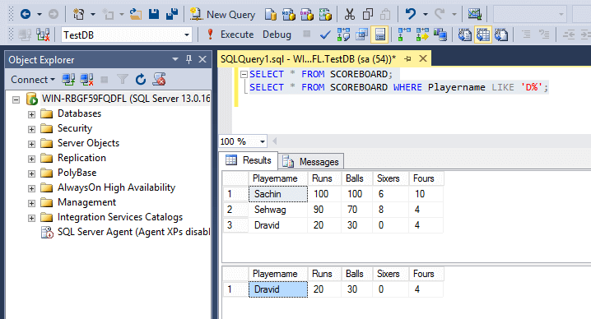Image resolution: width=591 pixels, height=319 pixels.
Task: Toggle Include Actual Execution Plan
Action: [x=404, y=35]
